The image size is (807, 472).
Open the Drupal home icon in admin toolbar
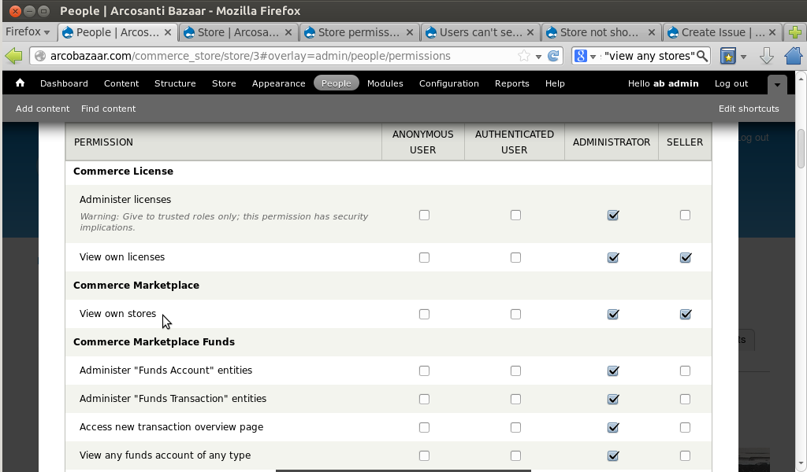tap(19, 83)
